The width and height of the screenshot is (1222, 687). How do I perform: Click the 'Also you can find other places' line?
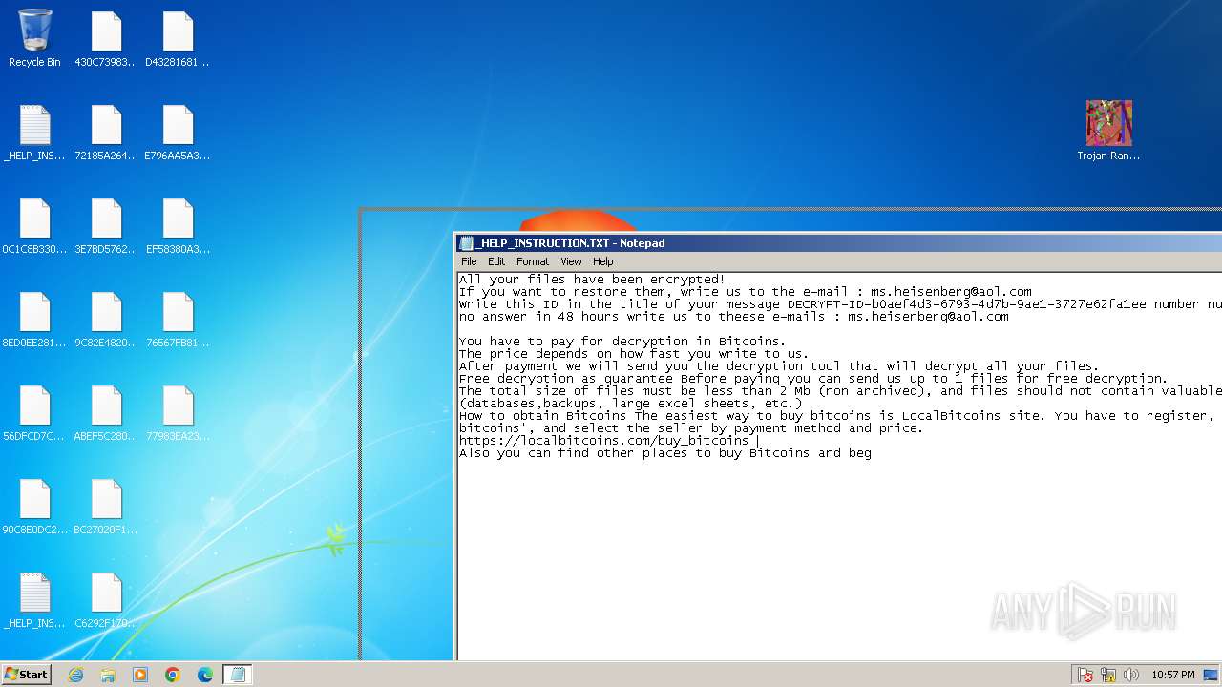[664, 453]
